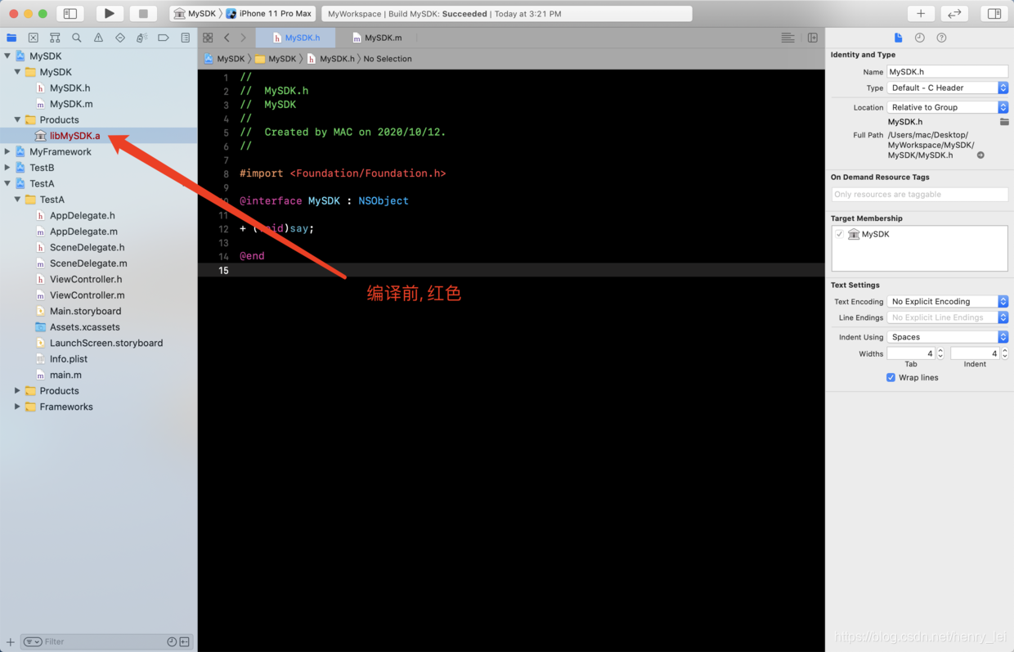Open the Test navigator diamond icon

pos(120,38)
